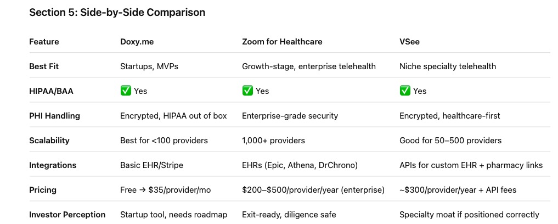Viewport: 558px width, 224px height.
Task: Click the green checkmark under Doxy.me
Action: click(126, 91)
